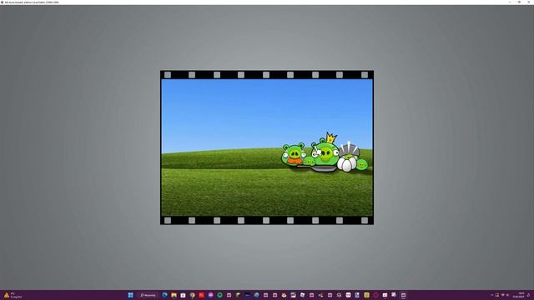Open the Wi-Fi network tray icon
The image size is (534, 300).
coord(502,295)
